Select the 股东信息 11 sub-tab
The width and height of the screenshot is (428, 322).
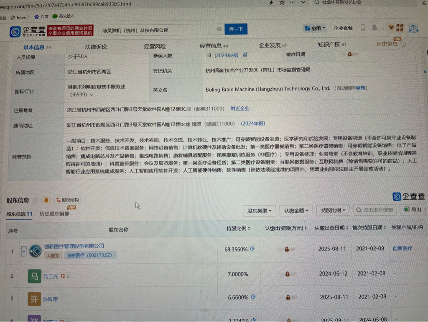pos(19,214)
